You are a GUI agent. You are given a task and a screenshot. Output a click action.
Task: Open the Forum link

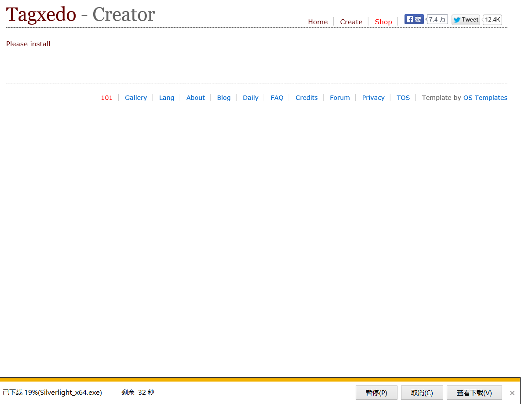[x=339, y=98]
